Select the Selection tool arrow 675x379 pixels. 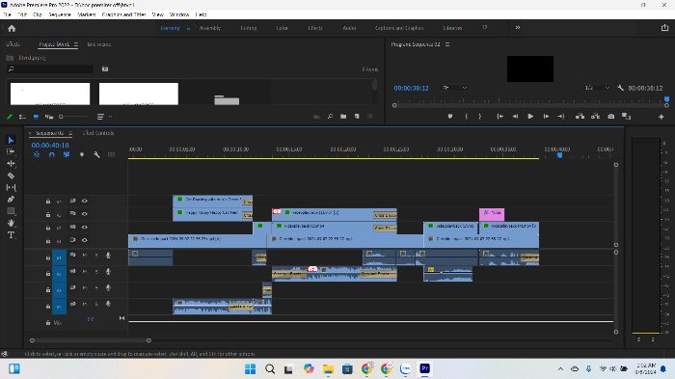11,140
